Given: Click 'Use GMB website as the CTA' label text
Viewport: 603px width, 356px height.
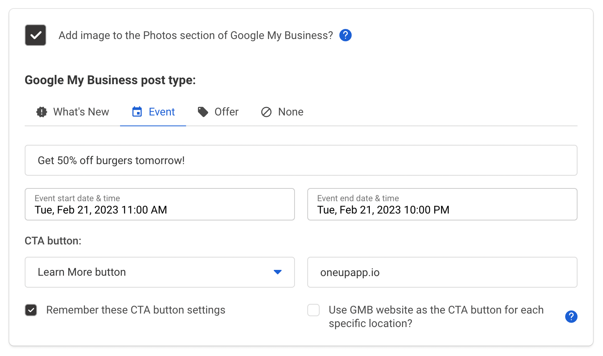Looking at the screenshot, I should tap(436, 317).
